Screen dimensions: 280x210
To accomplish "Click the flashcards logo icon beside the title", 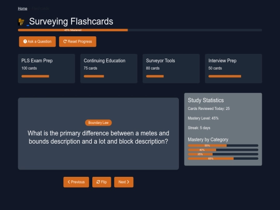I will pyautogui.click(x=21, y=22).
